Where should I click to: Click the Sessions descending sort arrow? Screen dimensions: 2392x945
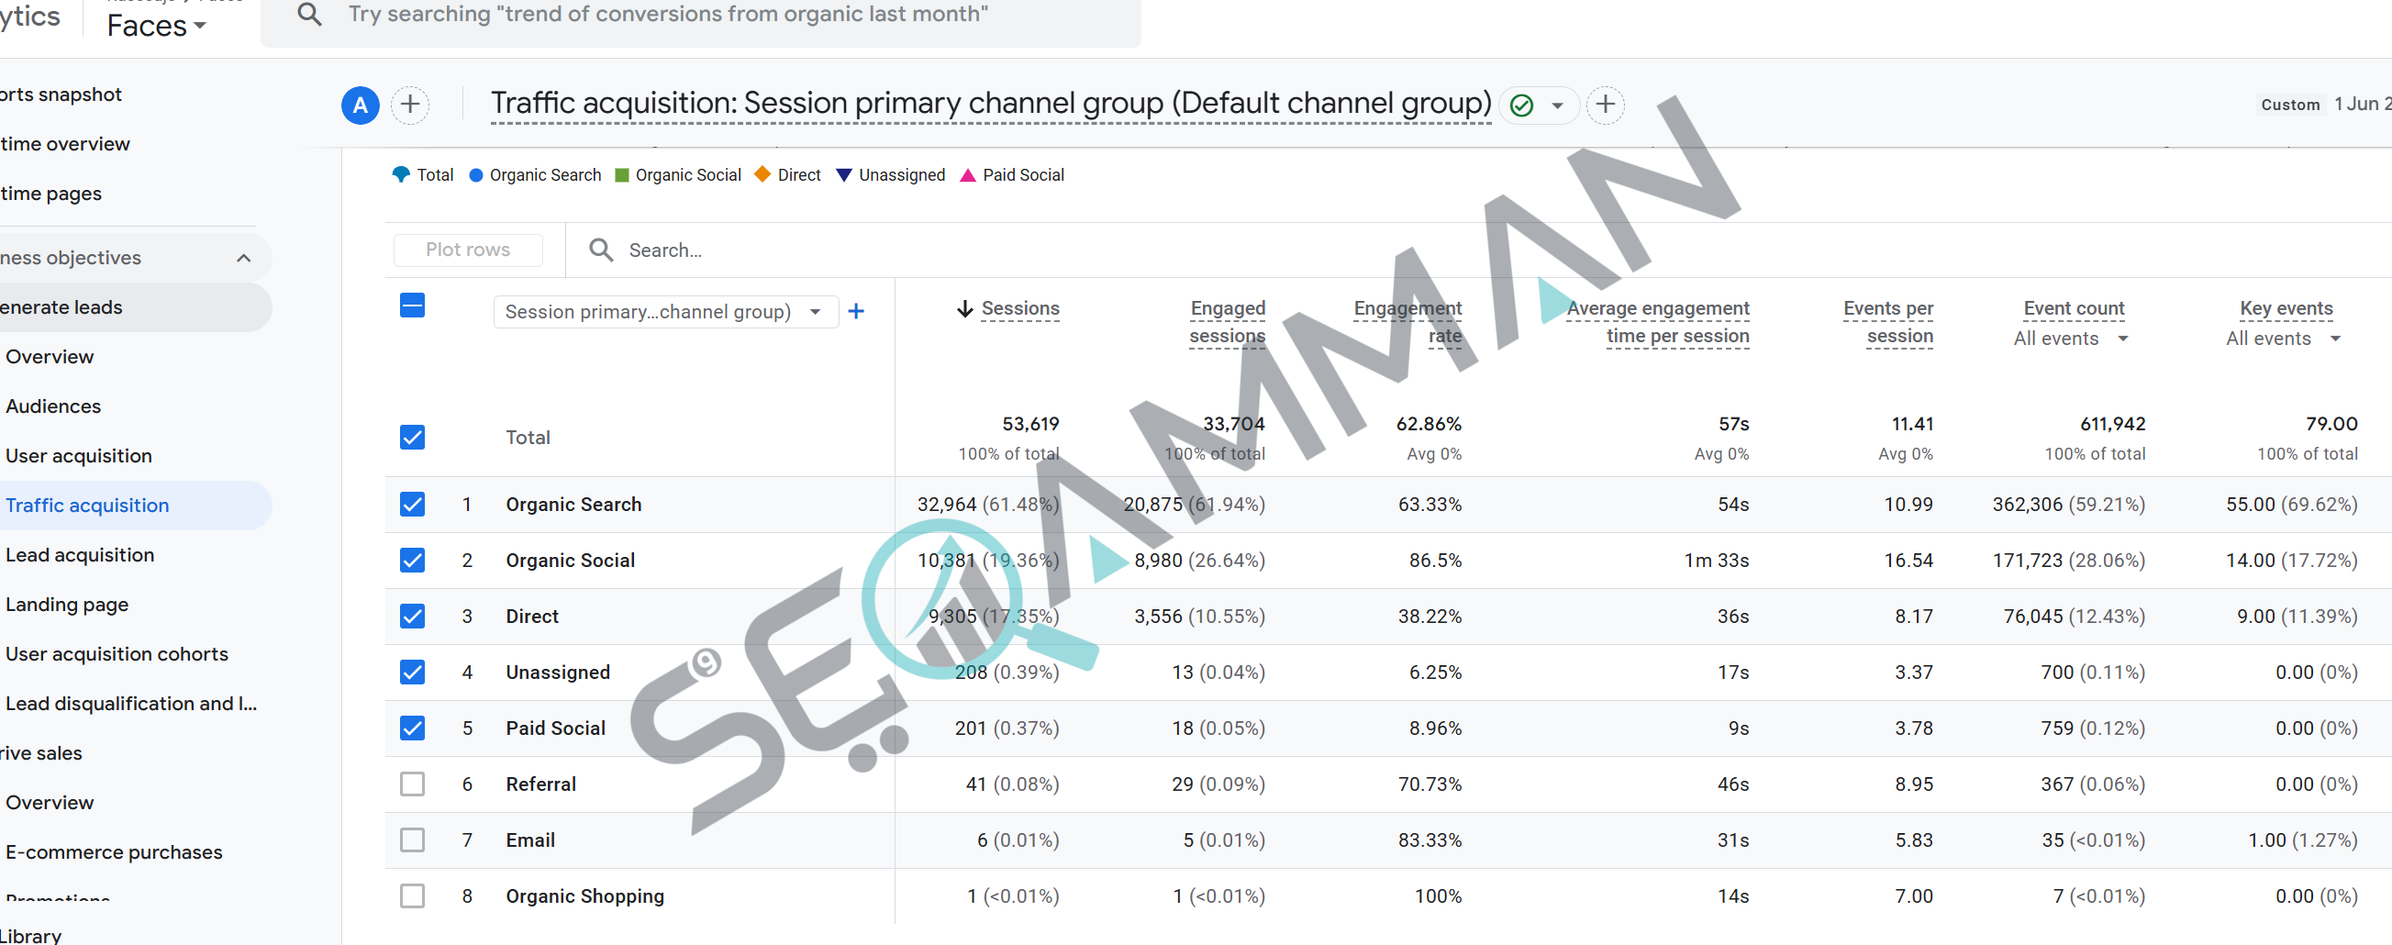(x=965, y=308)
